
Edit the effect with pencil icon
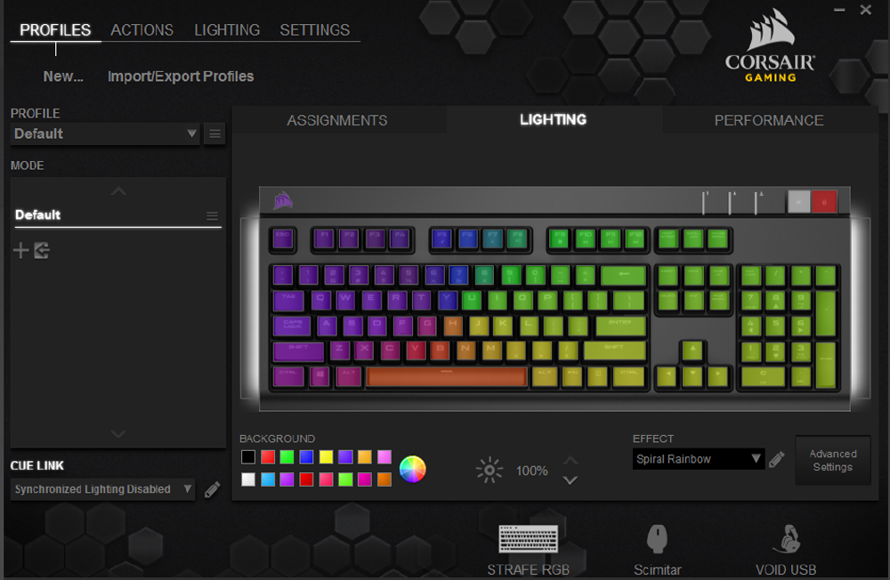pyautogui.click(x=776, y=459)
